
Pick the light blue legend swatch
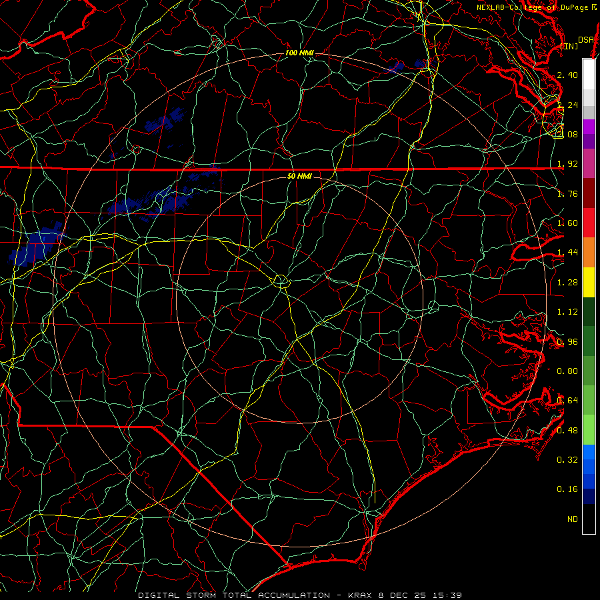coord(589,452)
